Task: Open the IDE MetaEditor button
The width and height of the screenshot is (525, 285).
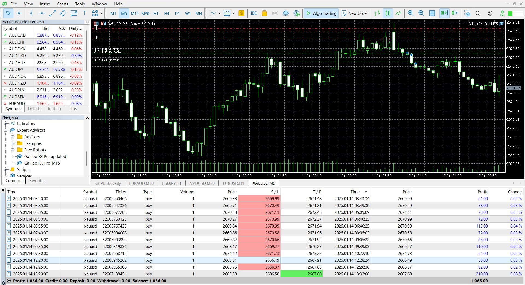Action: (x=253, y=13)
